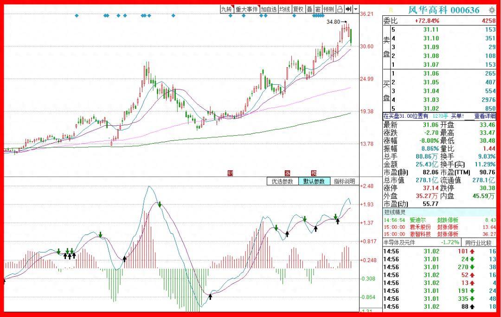The width and height of the screenshot is (501, 317).
Task: Click the 金额 value 25.43亿
Action: click(x=427, y=165)
